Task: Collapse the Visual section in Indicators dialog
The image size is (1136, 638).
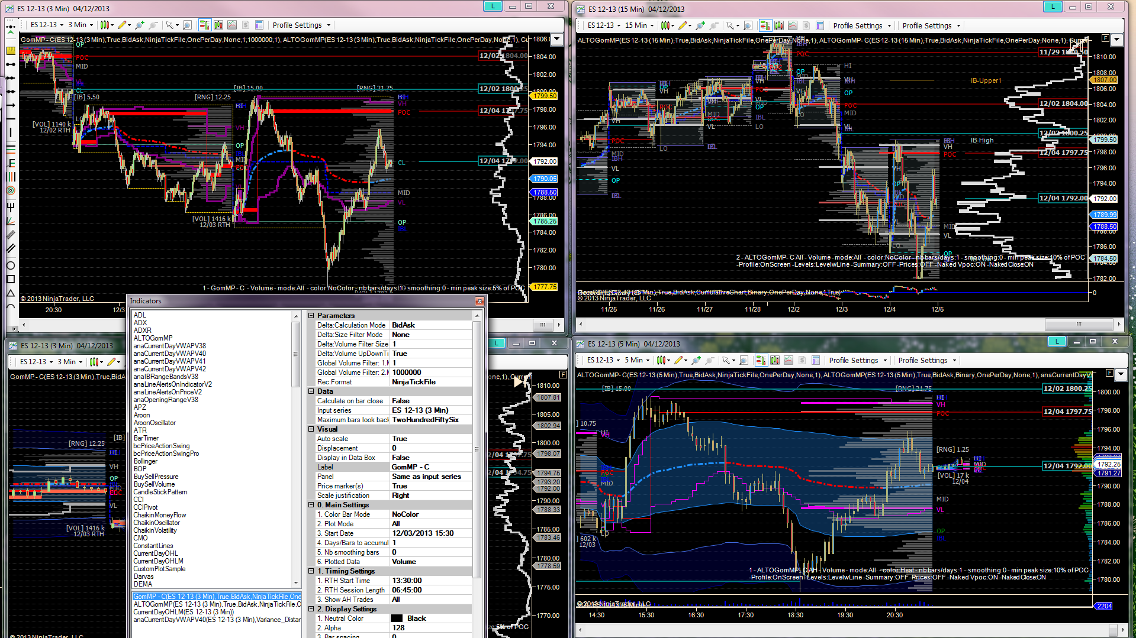Action: point(311,429)
